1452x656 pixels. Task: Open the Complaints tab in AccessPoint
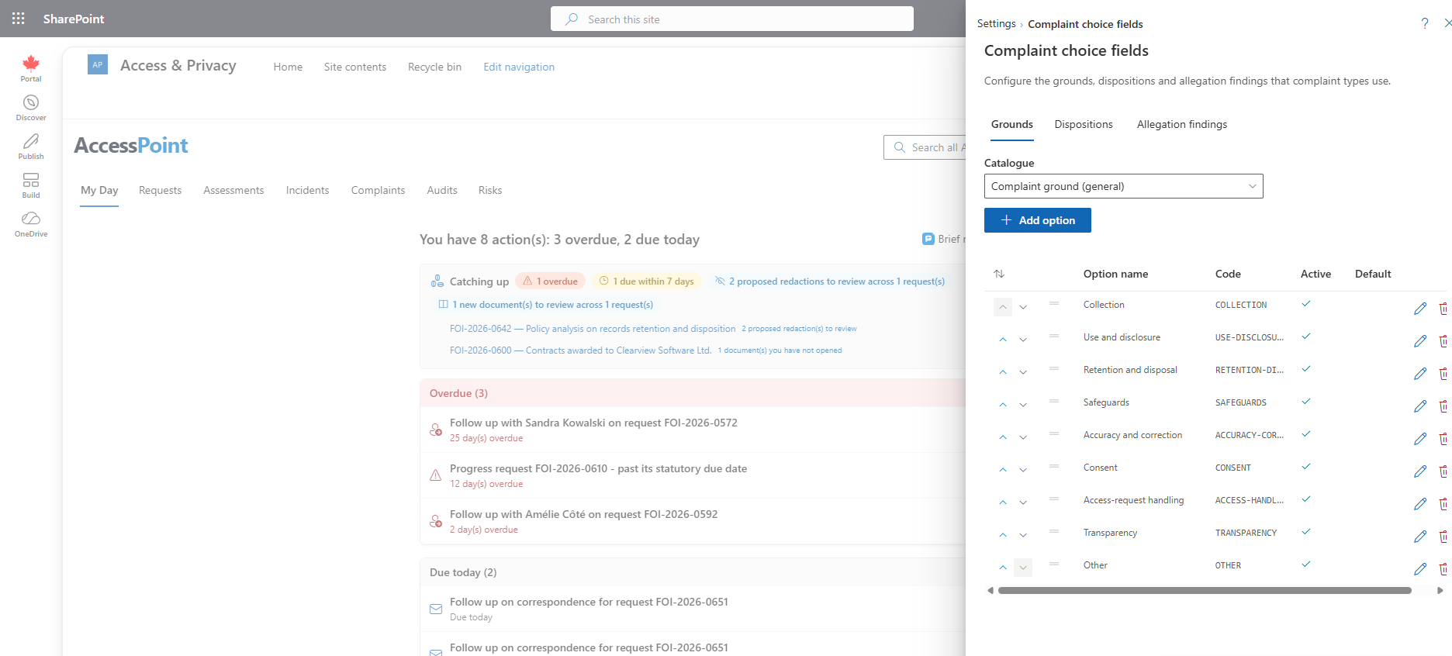(x=378, y=190)
